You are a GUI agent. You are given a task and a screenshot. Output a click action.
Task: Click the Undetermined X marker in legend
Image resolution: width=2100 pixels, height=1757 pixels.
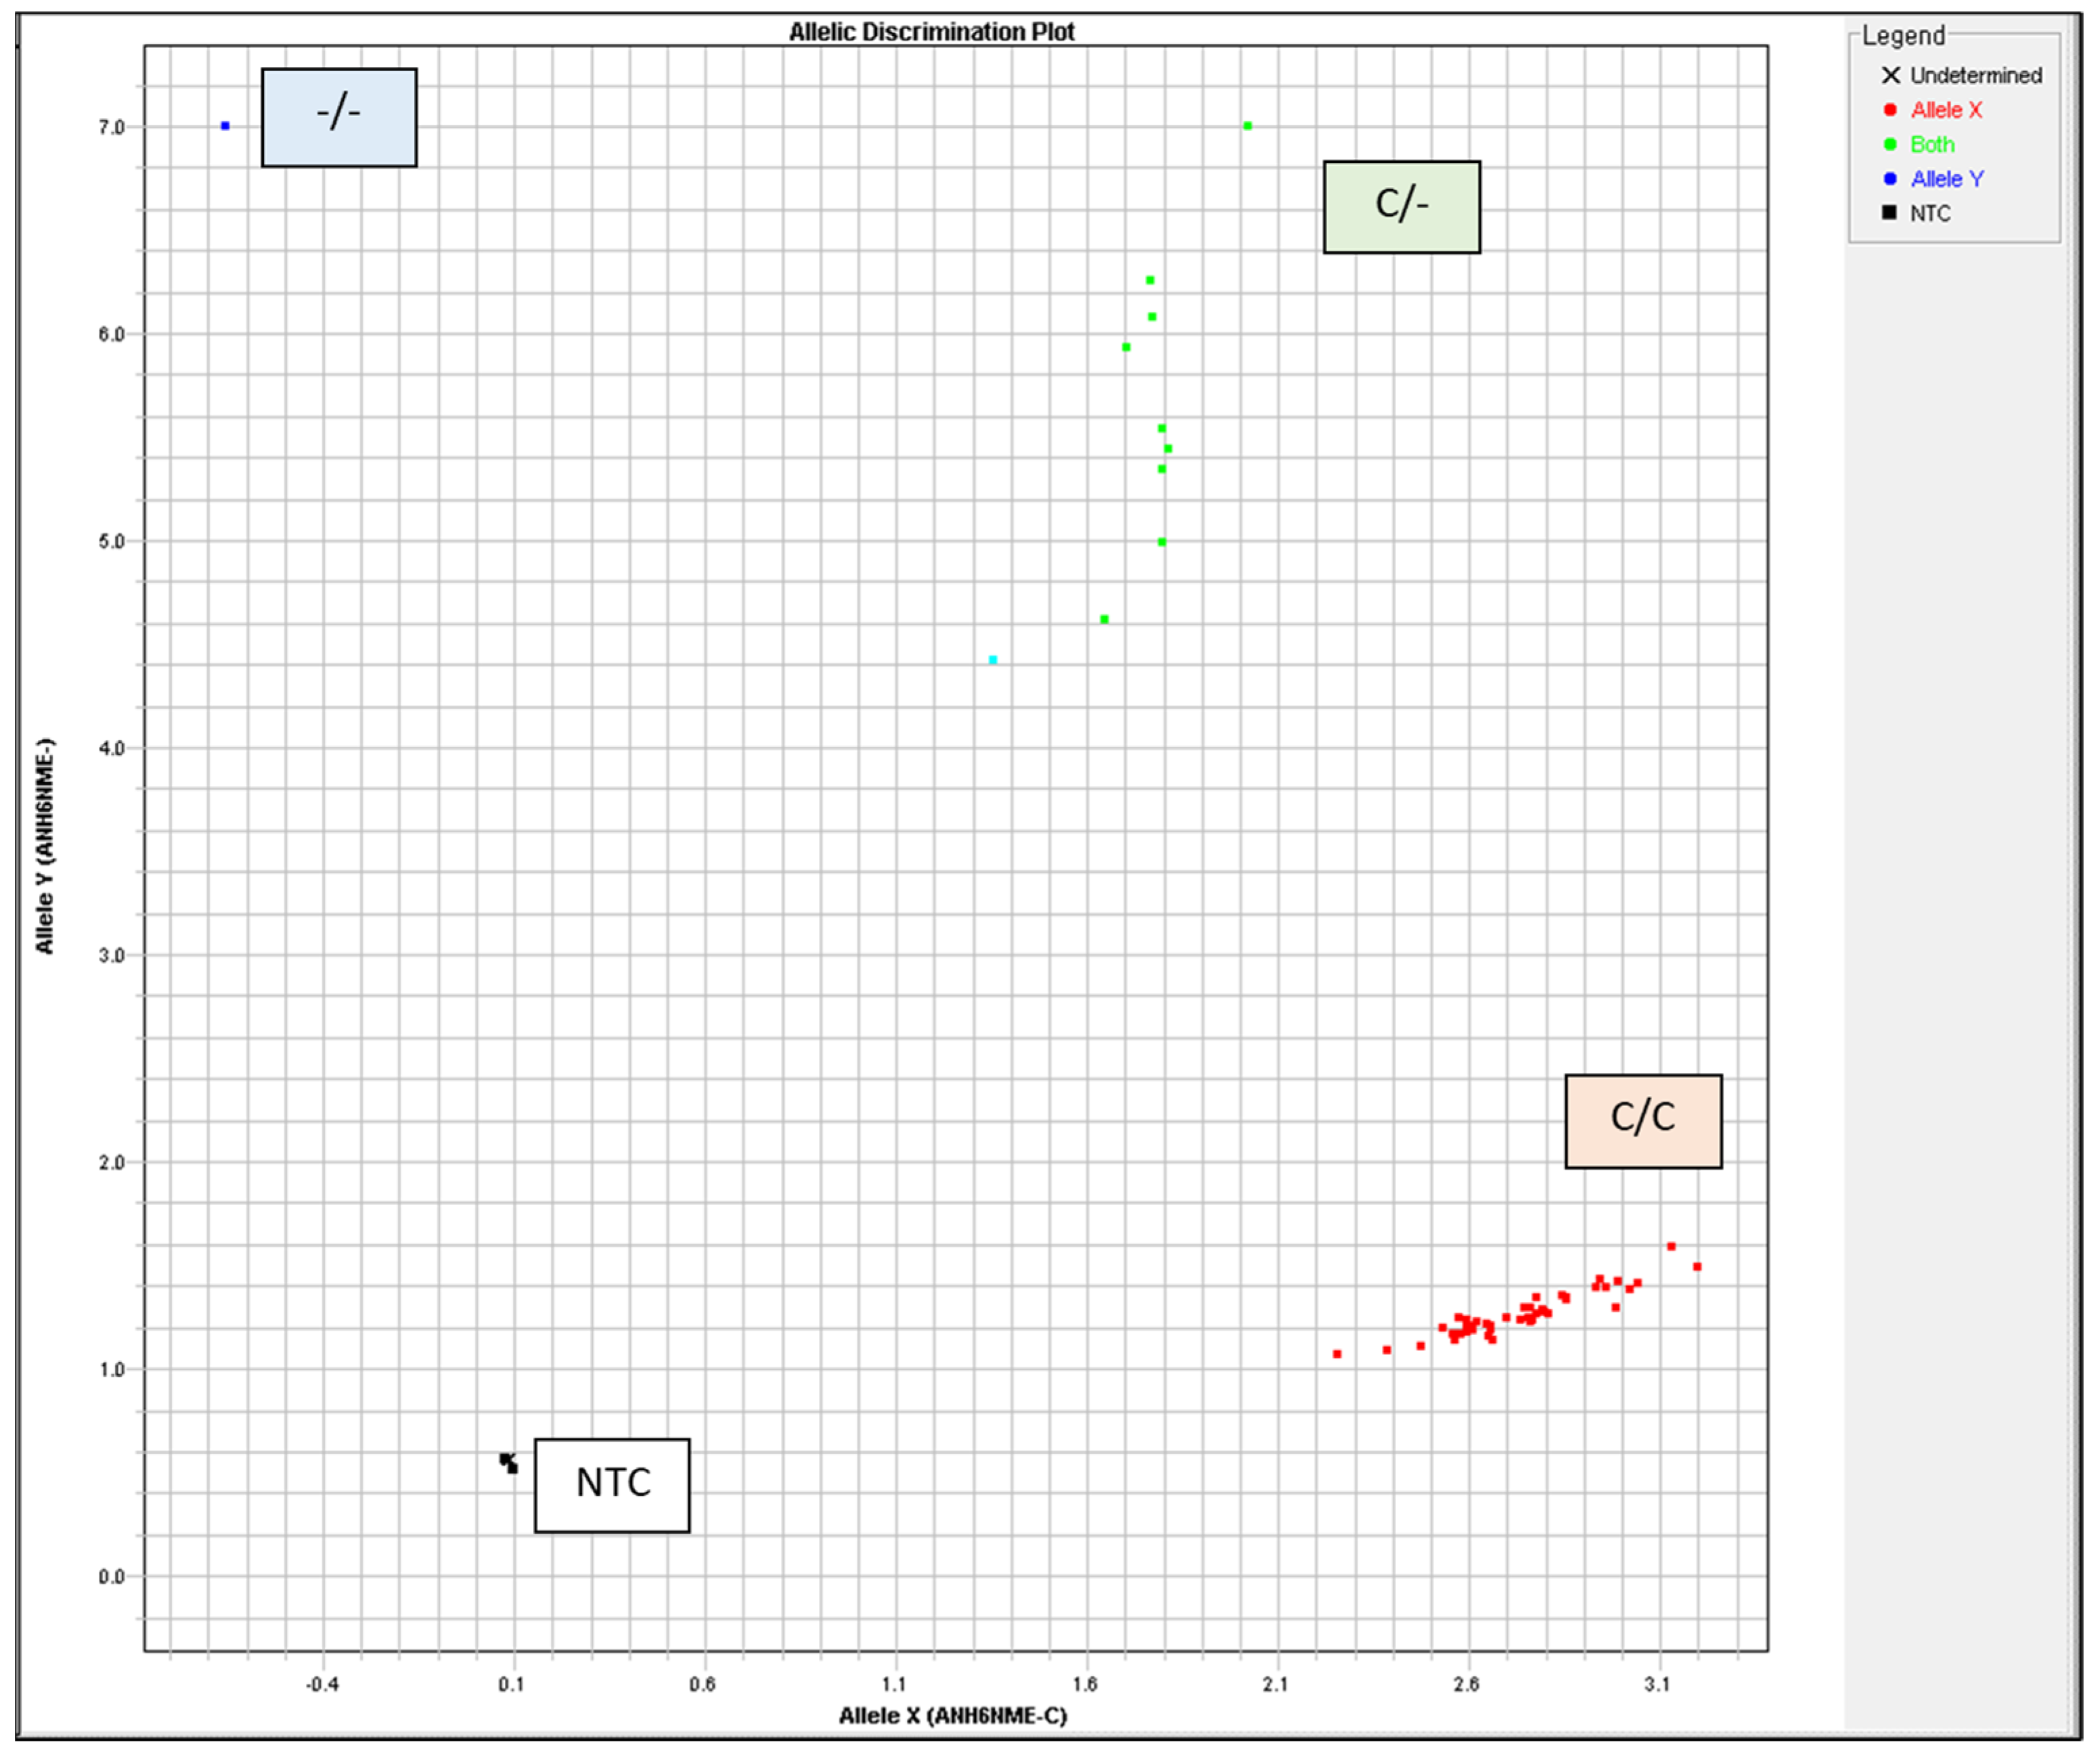(x=1890, y=75)
